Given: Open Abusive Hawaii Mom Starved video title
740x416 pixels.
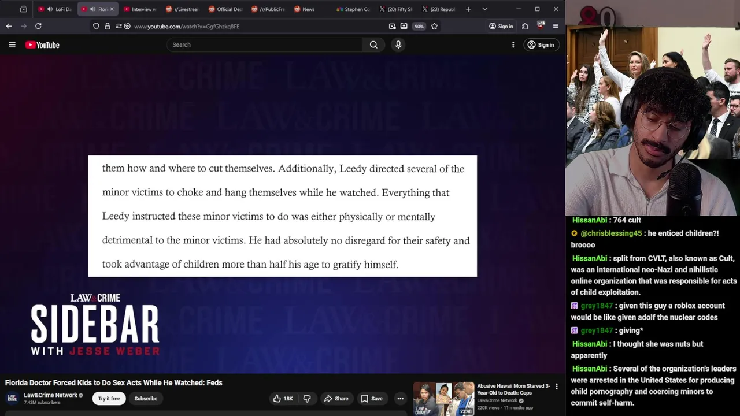Looking at the screenshot, I should click(513, 389).
